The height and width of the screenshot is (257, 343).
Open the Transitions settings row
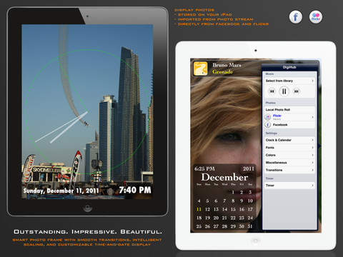click(289, 170)
